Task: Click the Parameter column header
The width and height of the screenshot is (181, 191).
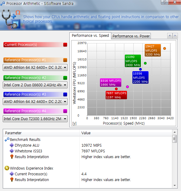Action: (41, 133)
